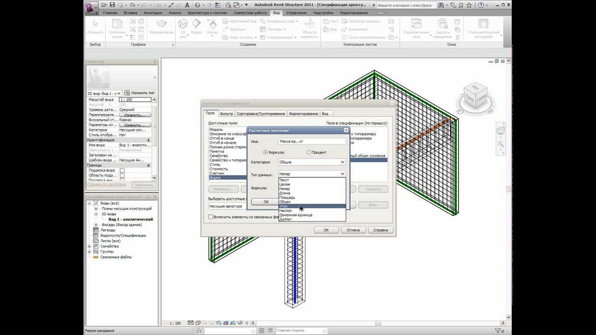Close the Расчетное значение dialog with X
Image resolution: width=596 pixels, height=335 pixels.
click(x=345, y=130)
